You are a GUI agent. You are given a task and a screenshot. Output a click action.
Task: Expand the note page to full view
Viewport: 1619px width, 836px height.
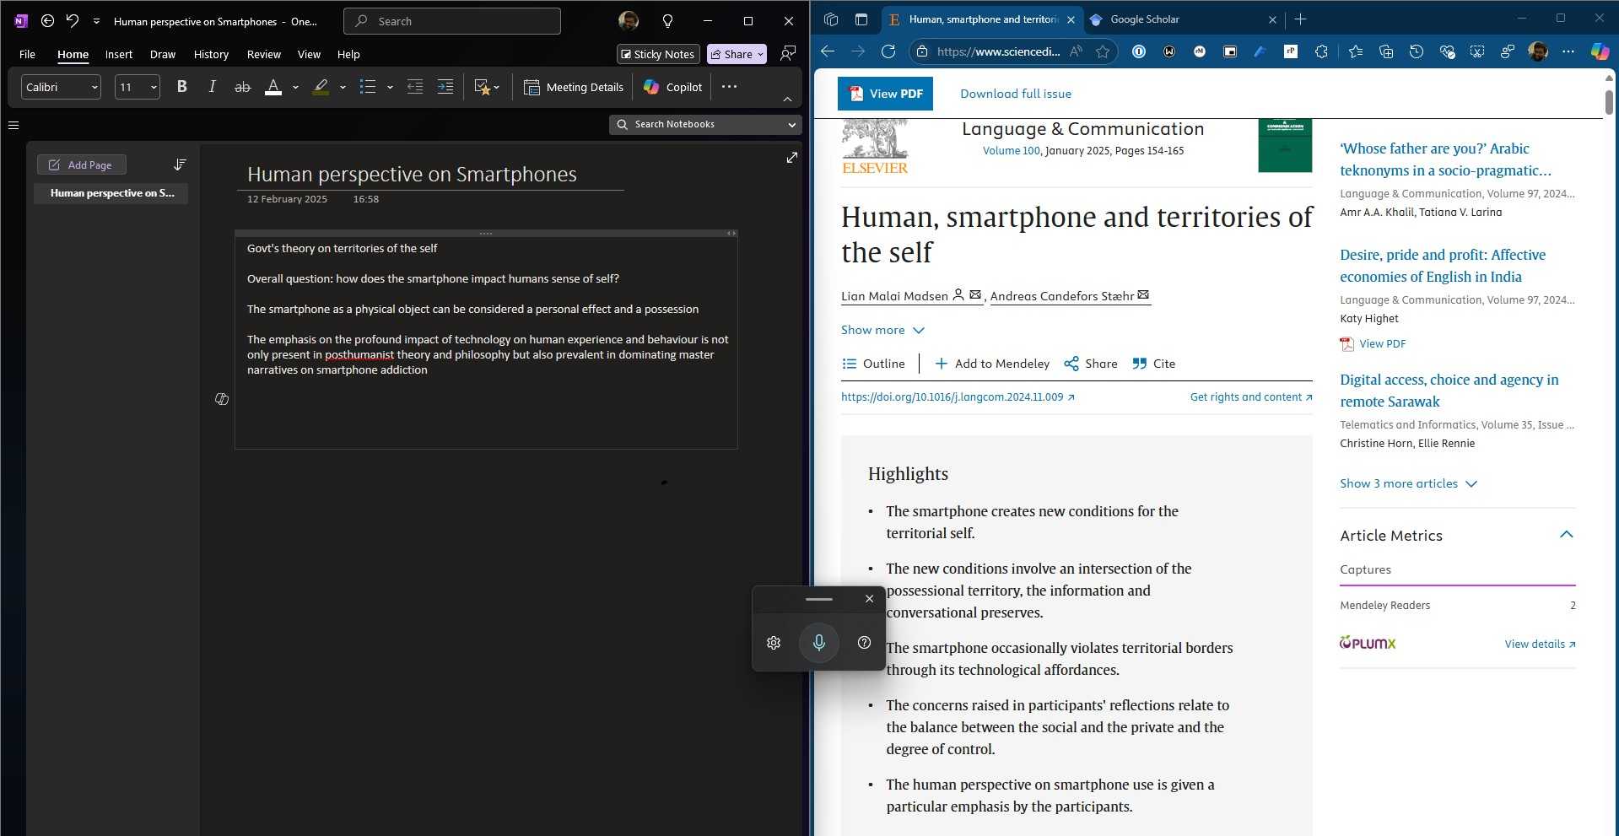[x=791, y=158]
